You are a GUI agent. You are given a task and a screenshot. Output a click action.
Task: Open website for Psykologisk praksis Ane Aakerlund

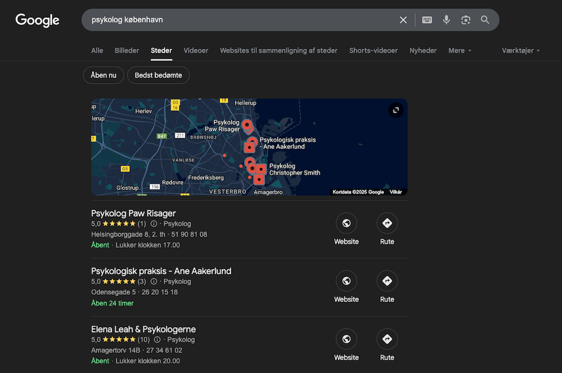pyautogui.click(x=346, y=287)
